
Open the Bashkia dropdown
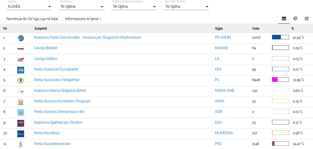[x=81, y=7]
